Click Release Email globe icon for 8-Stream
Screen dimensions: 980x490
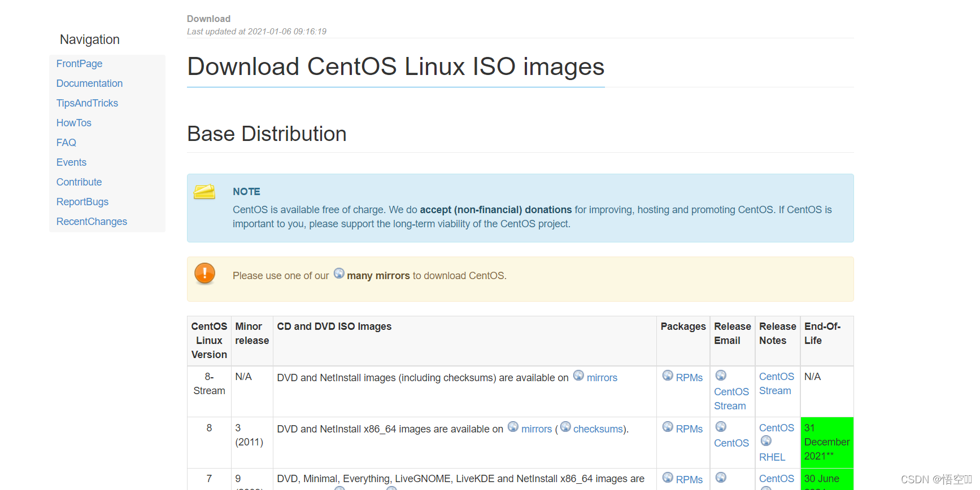pyautogui.click(x=721, y=376)
